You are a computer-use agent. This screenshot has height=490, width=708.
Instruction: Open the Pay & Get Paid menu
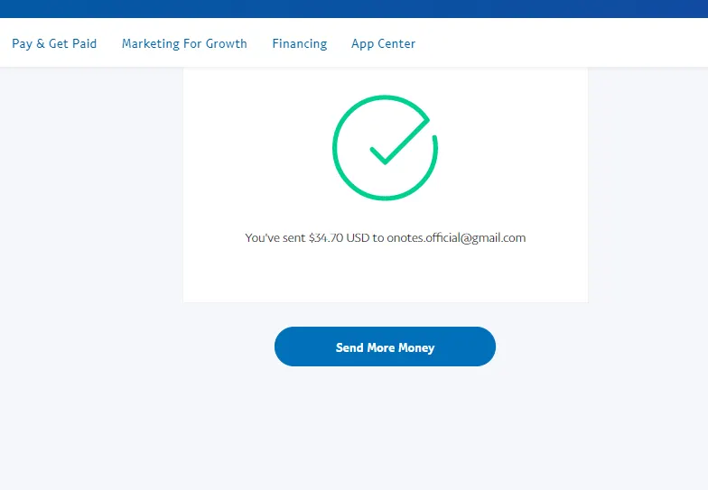(x=54, y=43)
